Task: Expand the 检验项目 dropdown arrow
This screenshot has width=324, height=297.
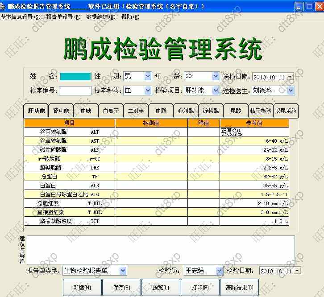Action: (x=216, y=91)
